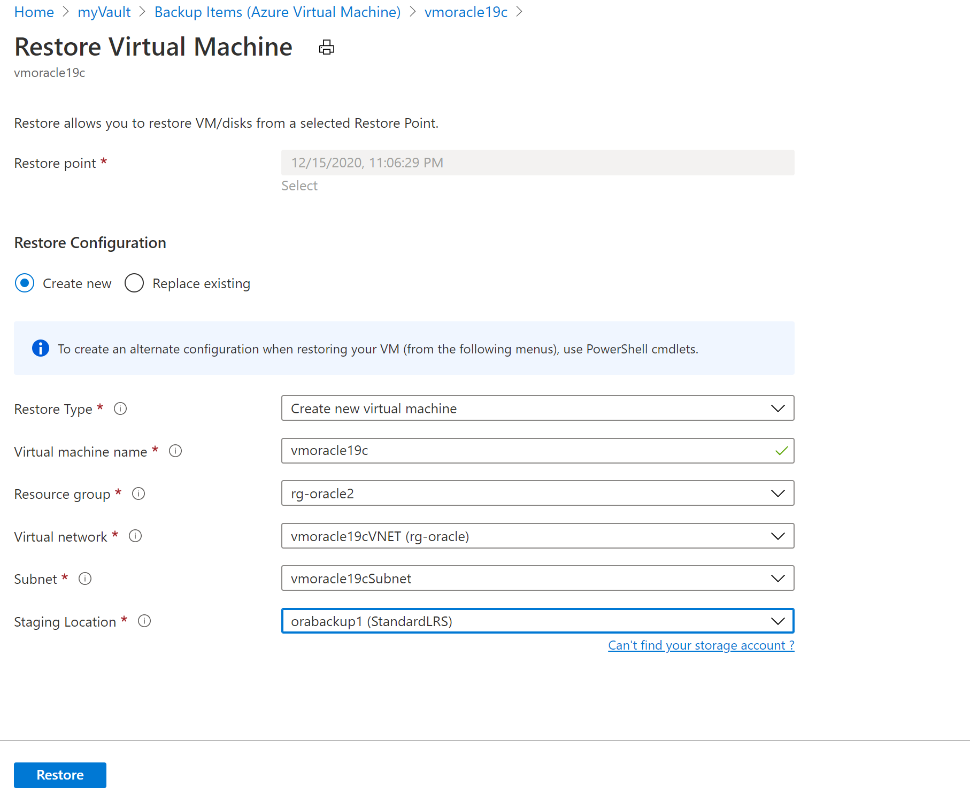Click the blue Restore button
This screenshot has height=802, width=970.
[x=60, y=775]
